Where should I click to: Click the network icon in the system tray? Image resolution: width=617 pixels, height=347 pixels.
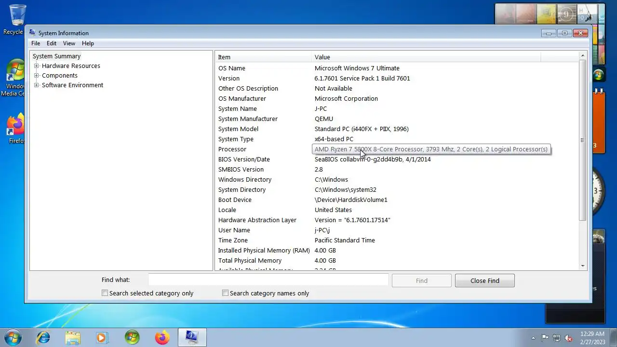click(557, 338)
